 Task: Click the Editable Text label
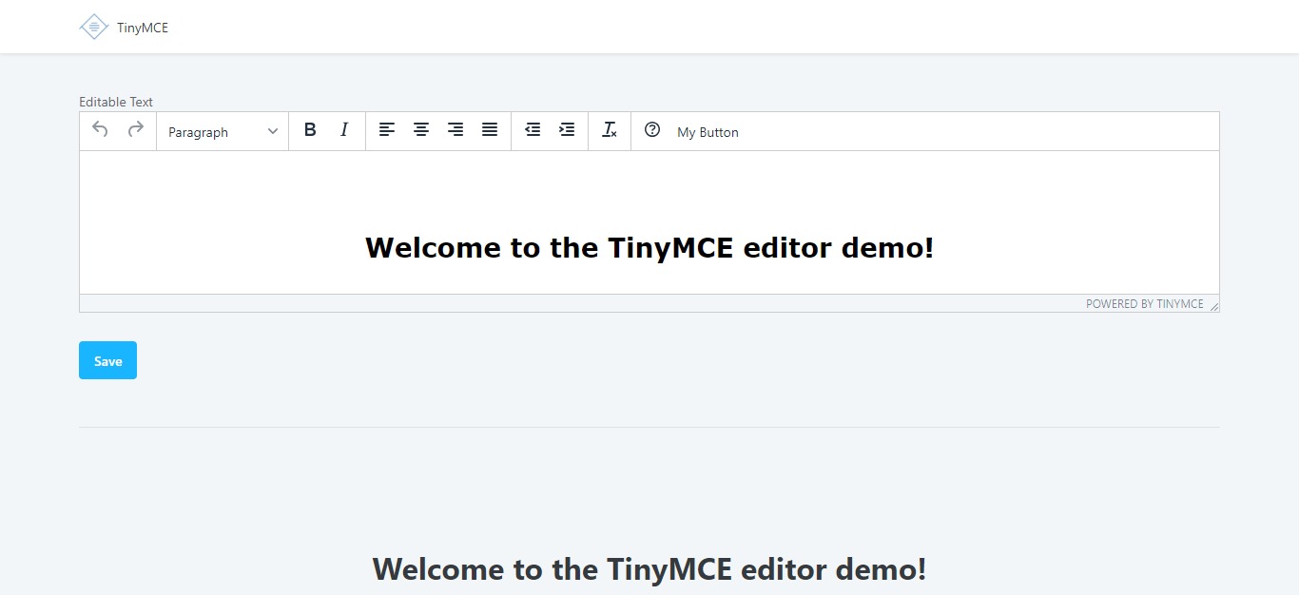click(x=116, y=102)
